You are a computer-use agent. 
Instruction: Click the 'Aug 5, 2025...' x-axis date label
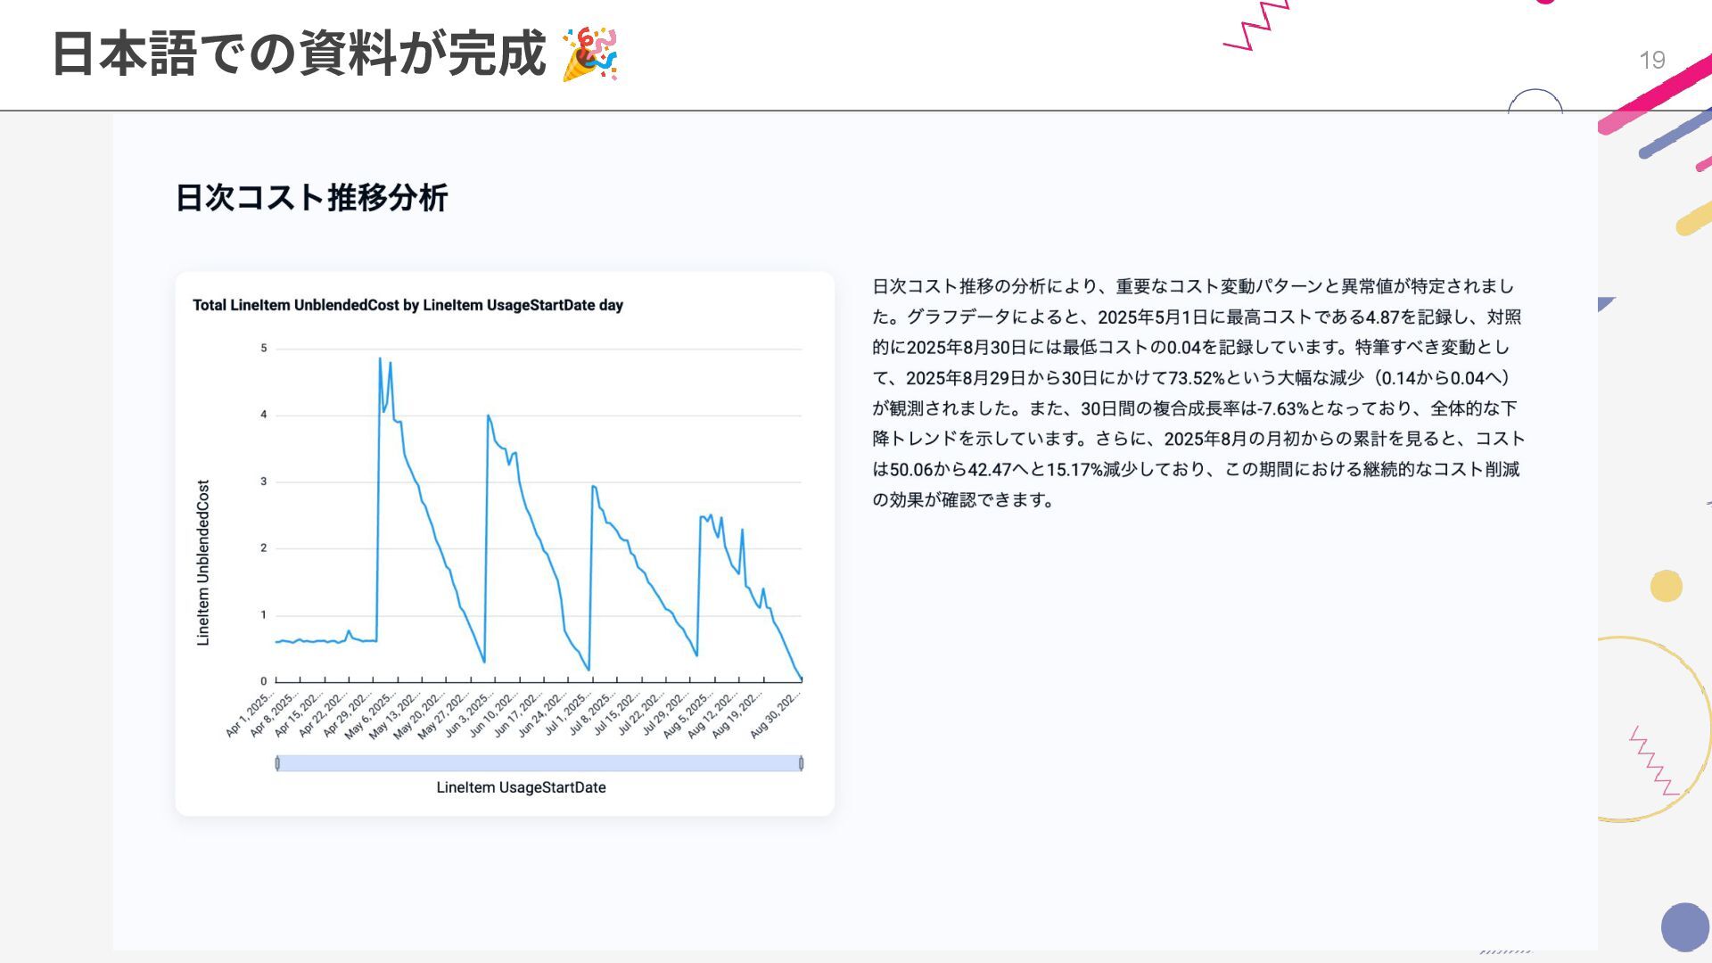click(x=688, y=714)
